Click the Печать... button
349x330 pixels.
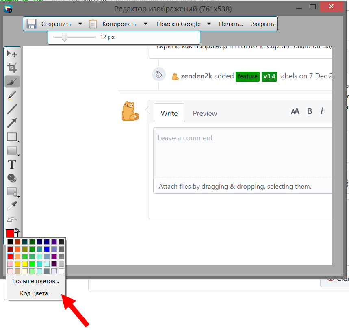point(231,24)
